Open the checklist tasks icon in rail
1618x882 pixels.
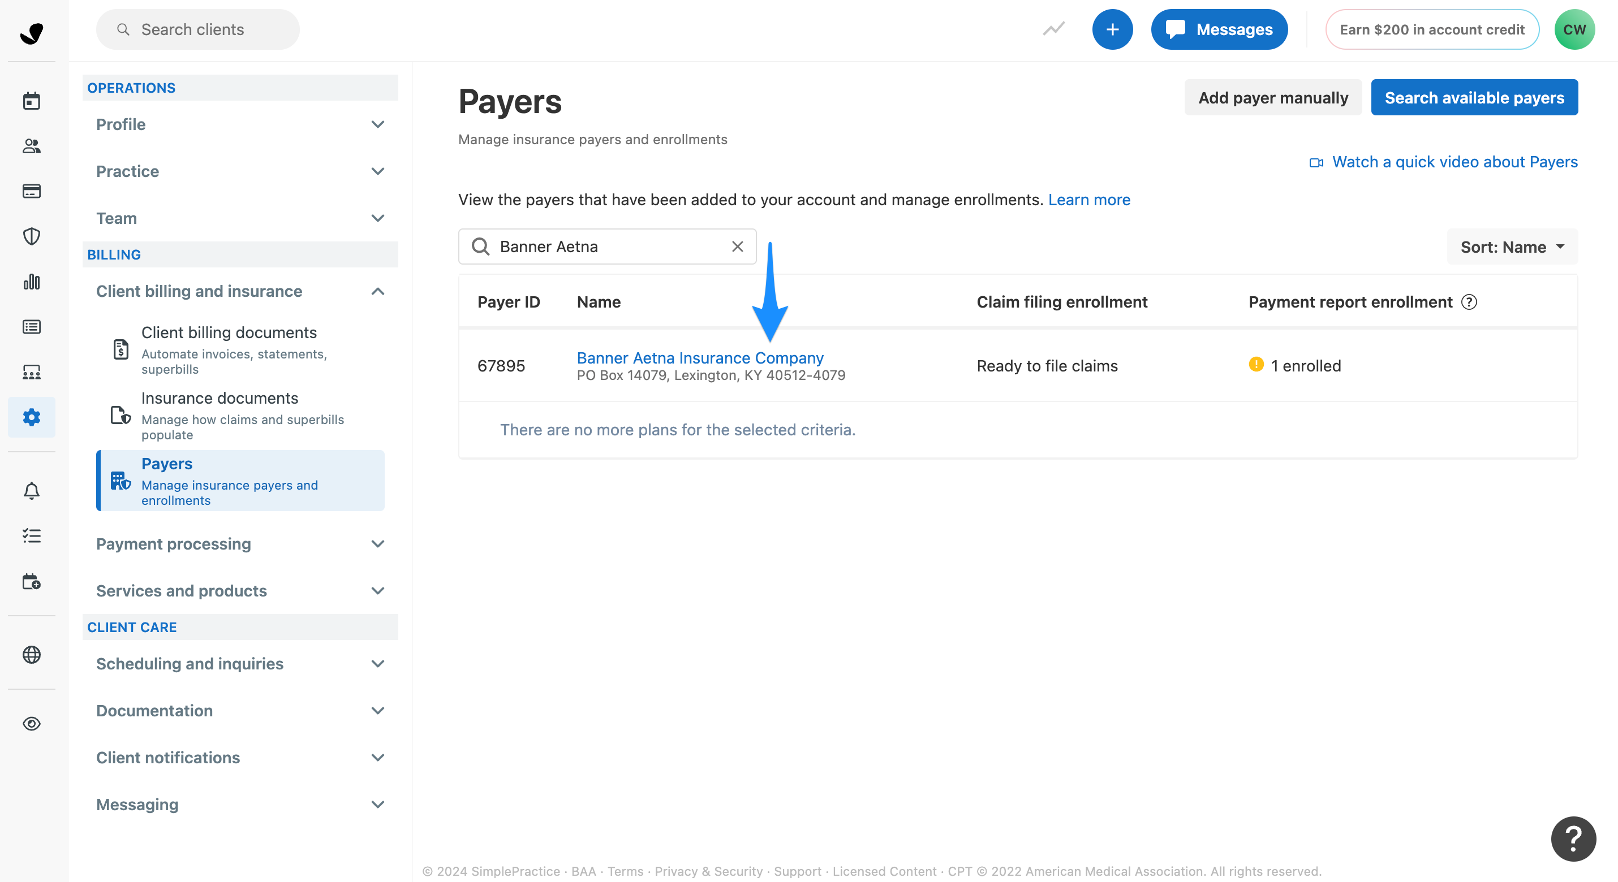[x=32, y=535]
